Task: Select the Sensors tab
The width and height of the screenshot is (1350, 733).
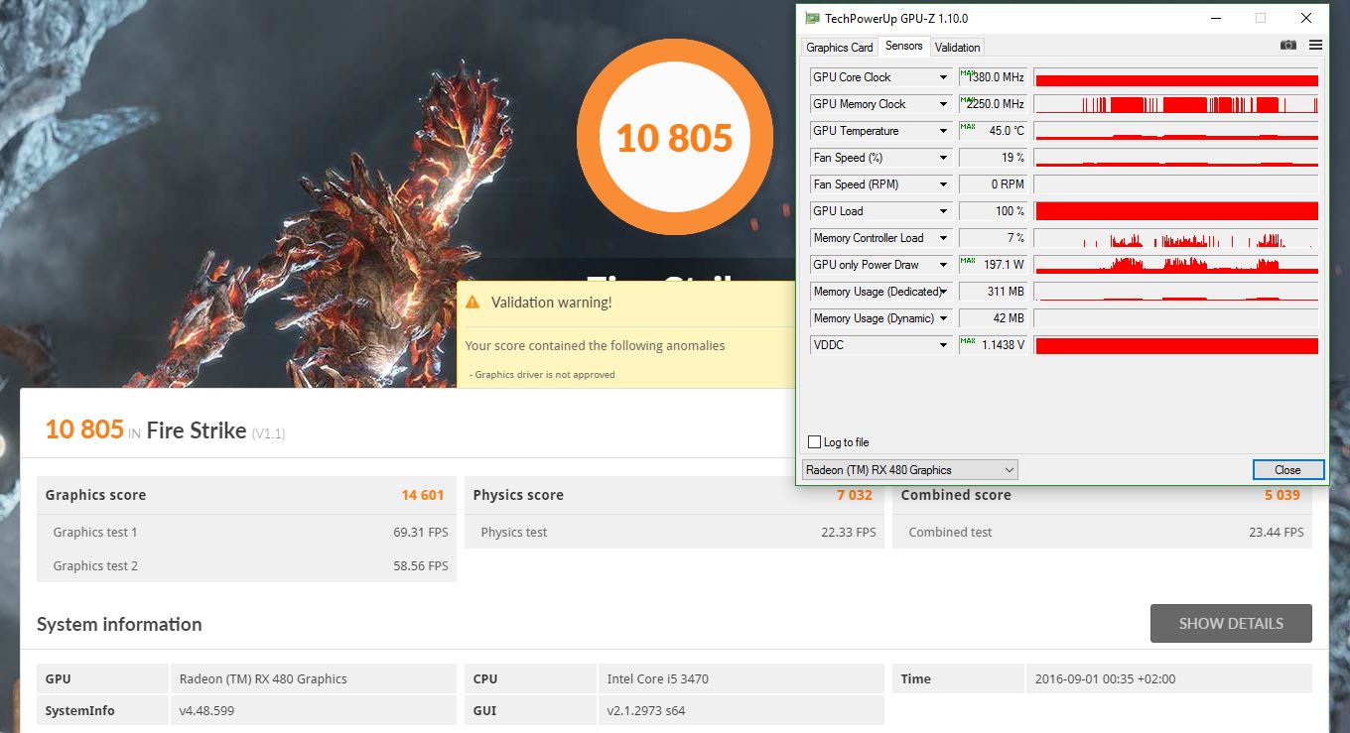Action: pyautogui.click(x=903, y=46)
